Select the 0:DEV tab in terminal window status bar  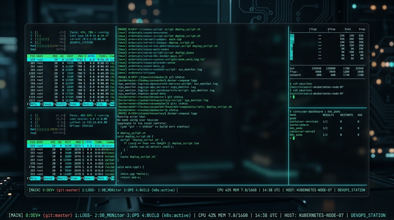[48, 190]
